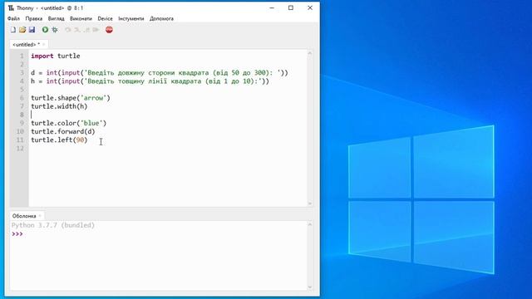Click the line starting with 'd = int(input'
This screenshot has width=532, height=299.
point(159,72)
